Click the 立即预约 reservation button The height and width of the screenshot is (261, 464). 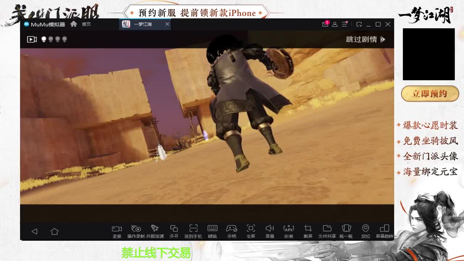[x=430, y=94]
